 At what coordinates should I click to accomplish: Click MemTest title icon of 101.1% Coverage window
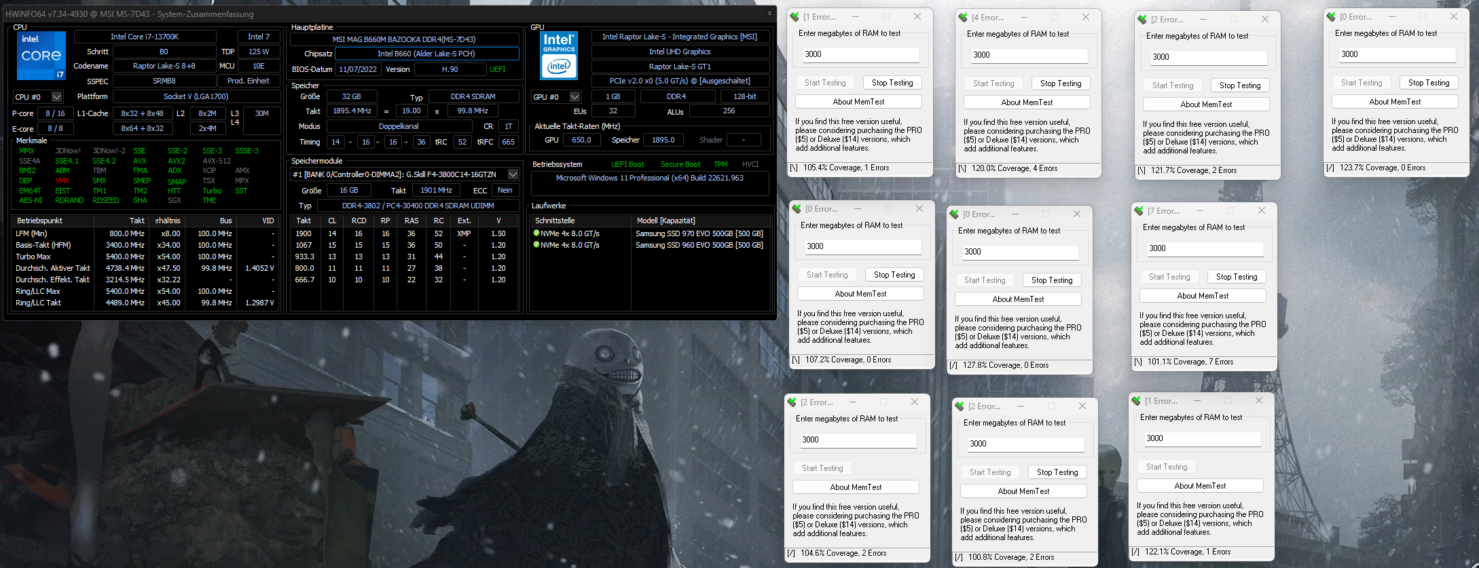tap(1139, 211)
